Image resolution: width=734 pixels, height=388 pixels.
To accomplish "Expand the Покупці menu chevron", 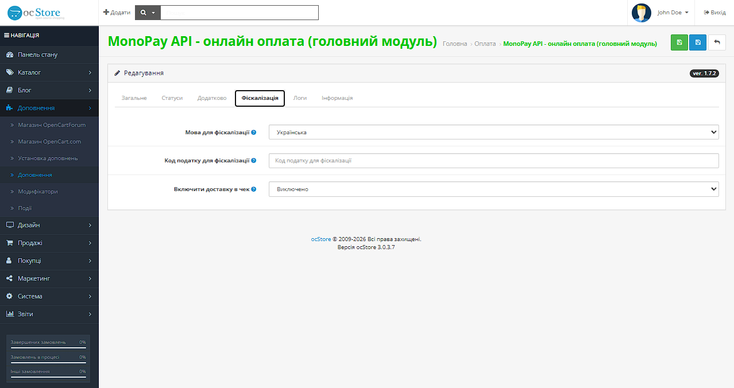I will click(90, 261).
